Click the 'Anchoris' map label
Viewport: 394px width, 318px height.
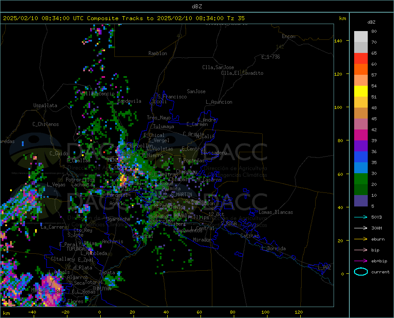[113, 242]
